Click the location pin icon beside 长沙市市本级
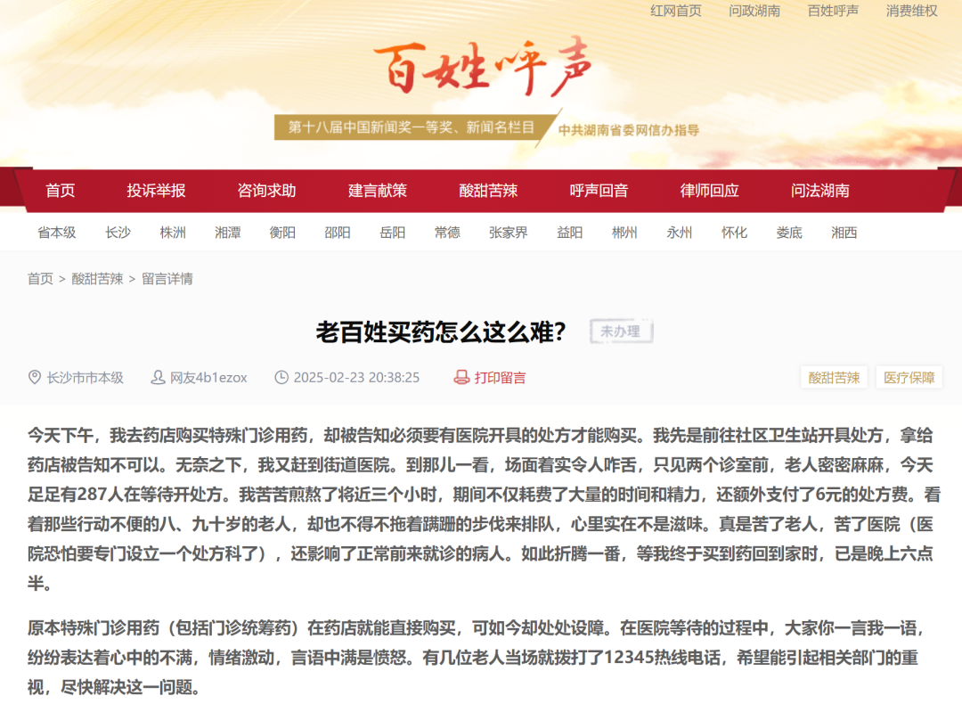The image size is (962, 704). click(x=33, y=377)
